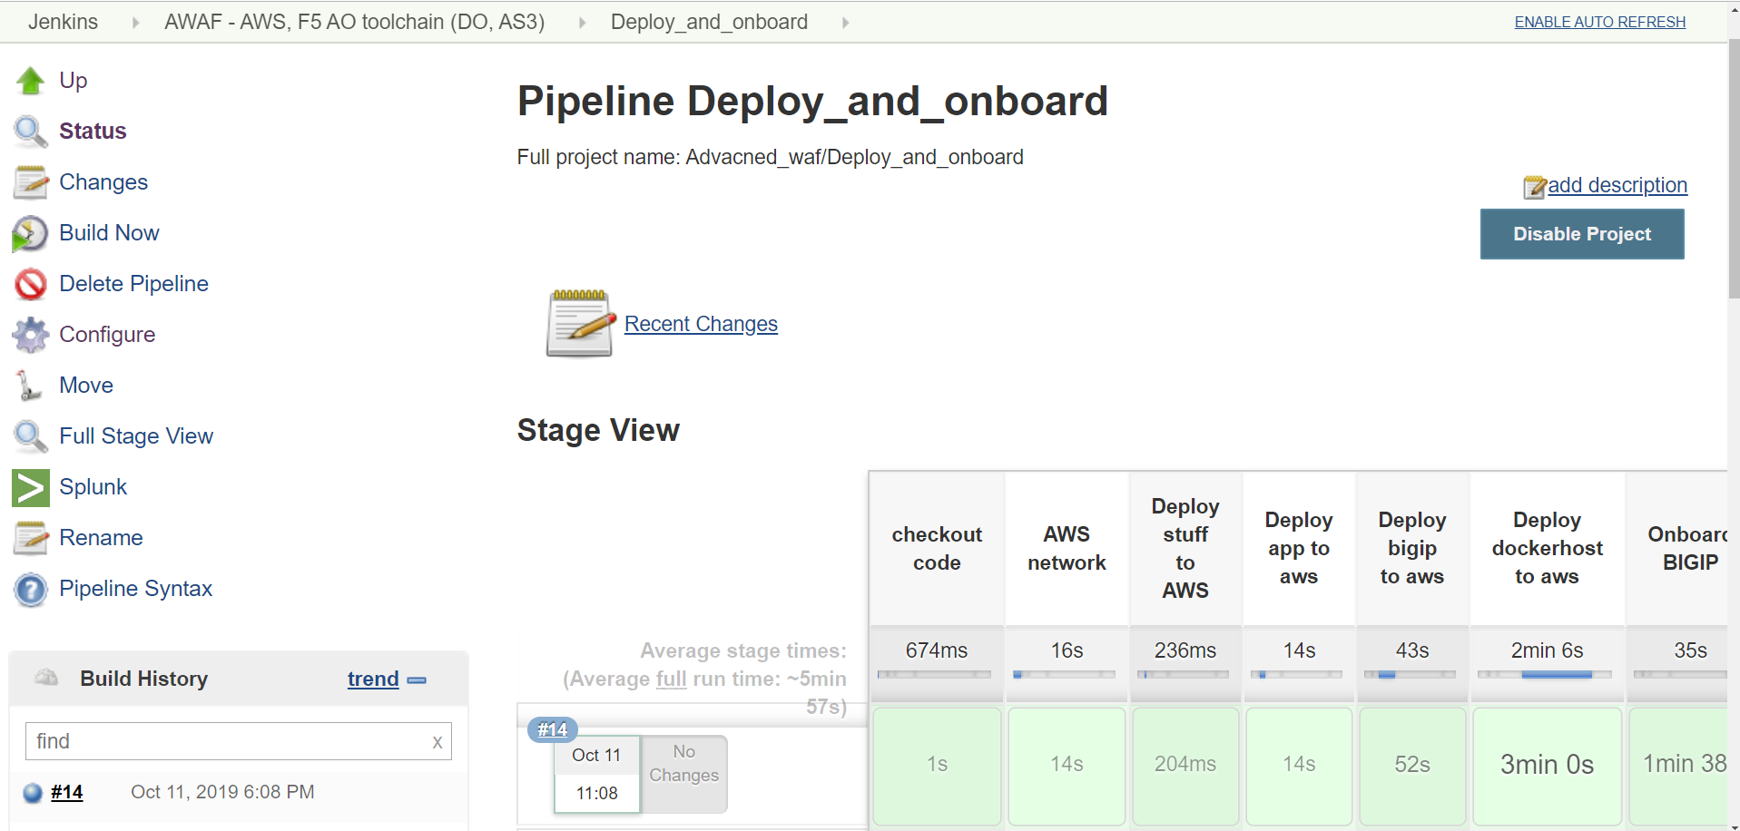The image size is (1740, 831).
Task: Click the build date Oct 11, 2019 6:08 PM
Action: click(x=222, y=792)
